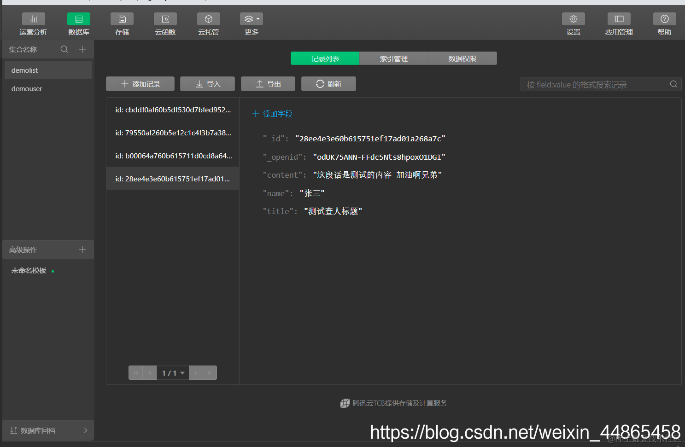Click the name value 张三
Image resolution: width=685 pixels, height=447 pixels.
click(312, 193)
